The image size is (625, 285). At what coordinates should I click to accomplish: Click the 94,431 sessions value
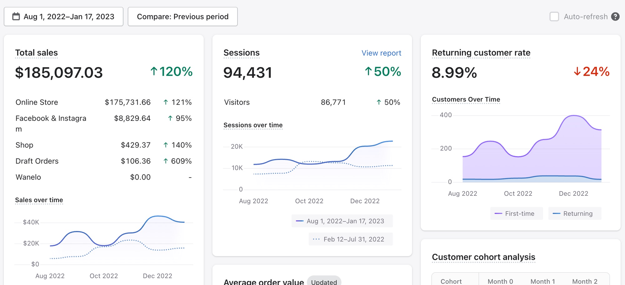(247, 72)
